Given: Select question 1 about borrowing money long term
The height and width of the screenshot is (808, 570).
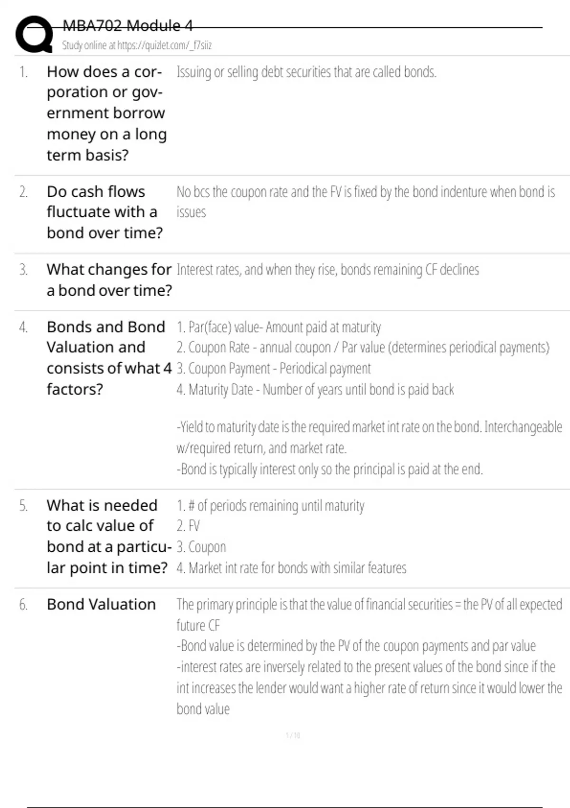Looking at the screenshot, I should tap(106, 113).
